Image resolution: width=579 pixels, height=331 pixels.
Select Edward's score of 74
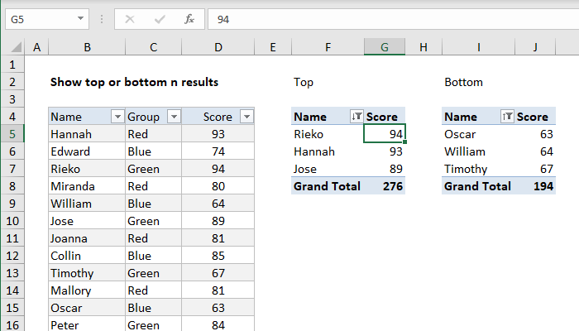[x=218, y=151]
